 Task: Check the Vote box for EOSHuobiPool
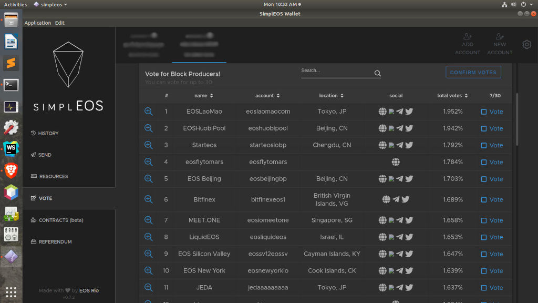[484, 128]
